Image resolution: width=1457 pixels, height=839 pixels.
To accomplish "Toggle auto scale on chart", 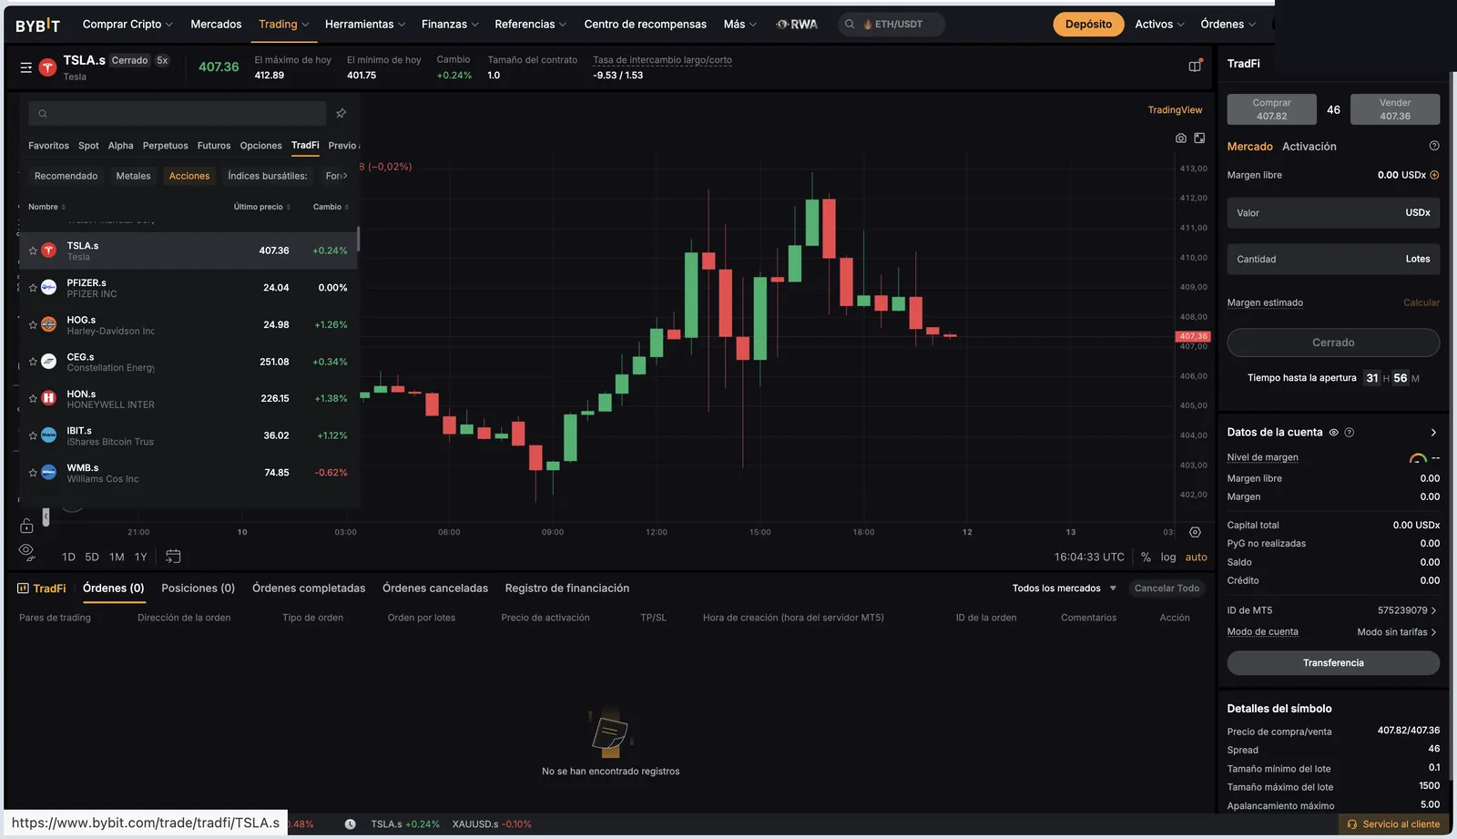I will click(1197, 558).
